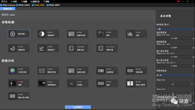195x110 pixels.
Task: Open the 基本参数 basic parameters tile
Action: pyautogui.click(x=19, y=34)
